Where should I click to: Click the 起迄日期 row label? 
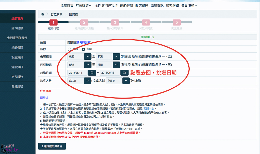point(46,73)
